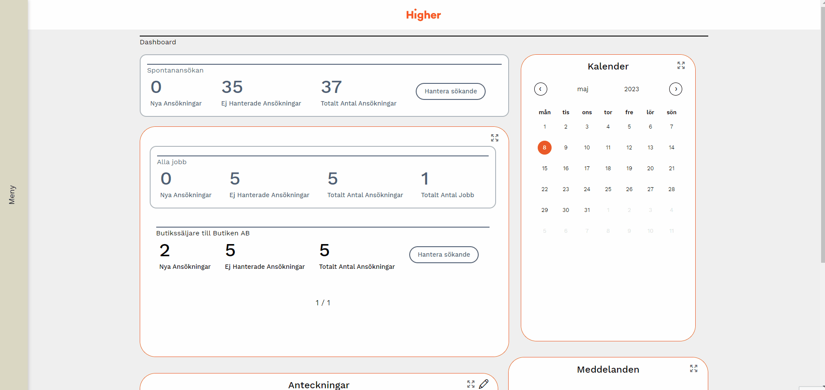Expand the Anteckningar widget
Viewport: 825px width, 390px height.
pyautogui.click(x=471, y=384)
